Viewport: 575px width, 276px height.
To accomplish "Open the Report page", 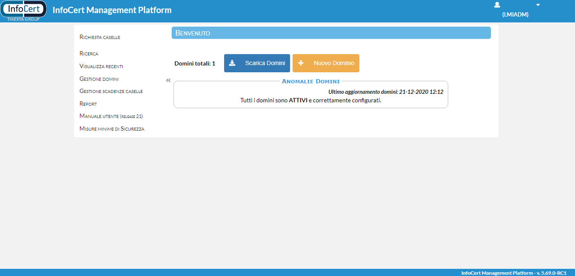I will coord(88,104).
